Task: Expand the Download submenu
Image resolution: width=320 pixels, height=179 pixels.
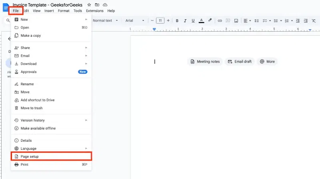Action: 51,64
